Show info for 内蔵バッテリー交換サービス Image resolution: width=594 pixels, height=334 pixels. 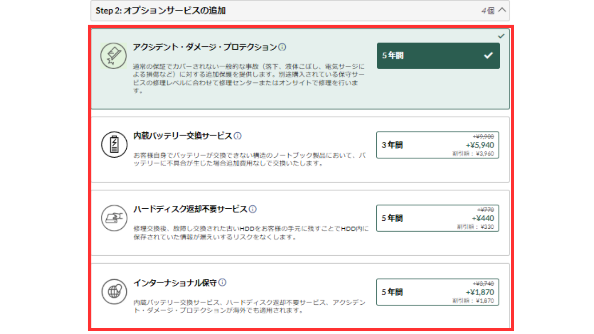(238, 136)
